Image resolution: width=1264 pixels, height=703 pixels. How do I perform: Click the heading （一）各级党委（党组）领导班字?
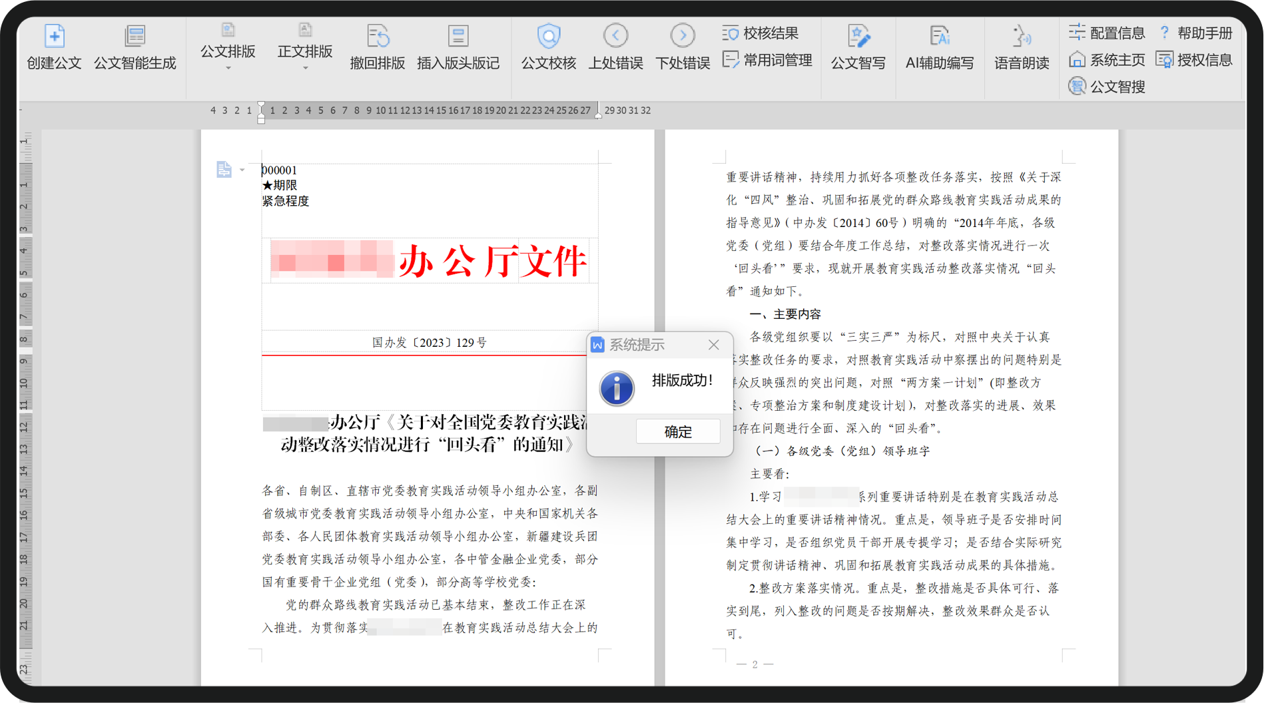coord(840,451)
